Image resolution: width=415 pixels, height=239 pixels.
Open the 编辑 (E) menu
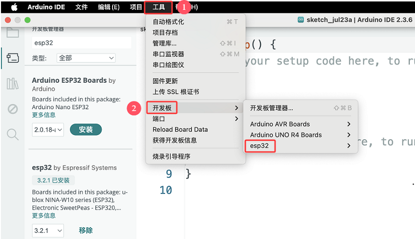(x=108, y=7)
